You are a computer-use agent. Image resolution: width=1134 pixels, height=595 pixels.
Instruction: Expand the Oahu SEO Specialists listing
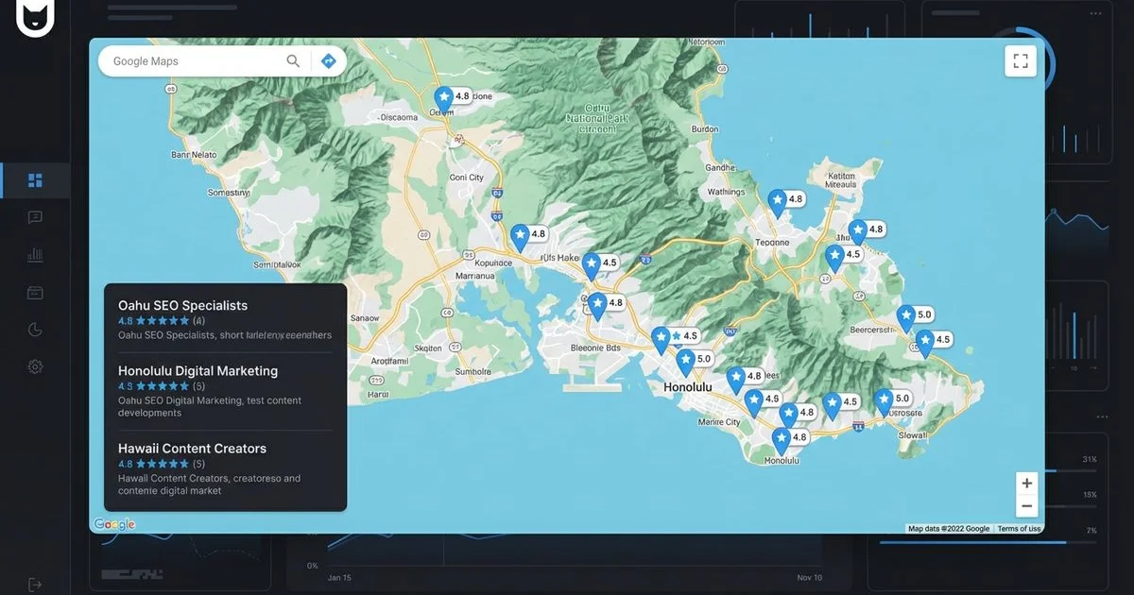pos(181,305)
